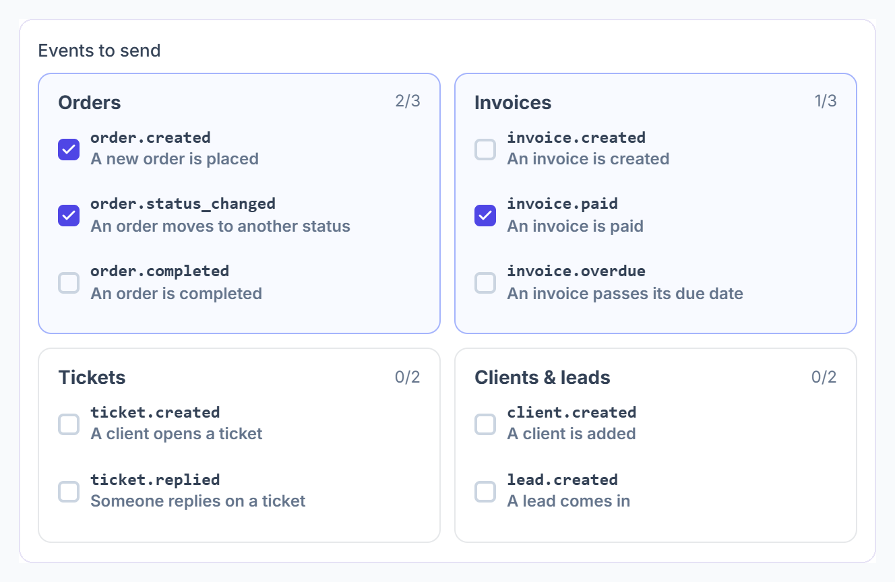Untick the invoice.paid checkbox
Viewport: 895px width, 582px height.
pyautogui.click(x=485, y=216)
